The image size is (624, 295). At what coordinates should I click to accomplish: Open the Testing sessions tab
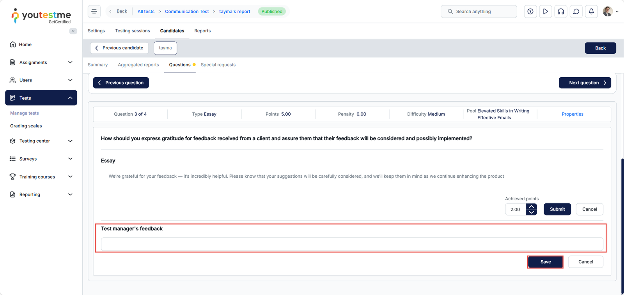(x=132, y=31)
